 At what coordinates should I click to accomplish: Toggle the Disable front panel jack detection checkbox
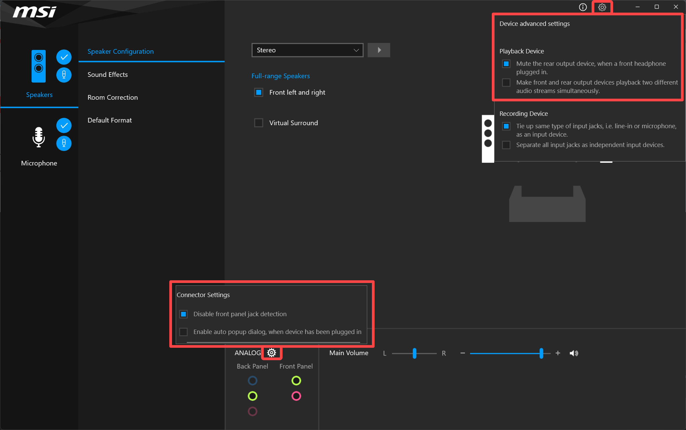coord(183,314)
